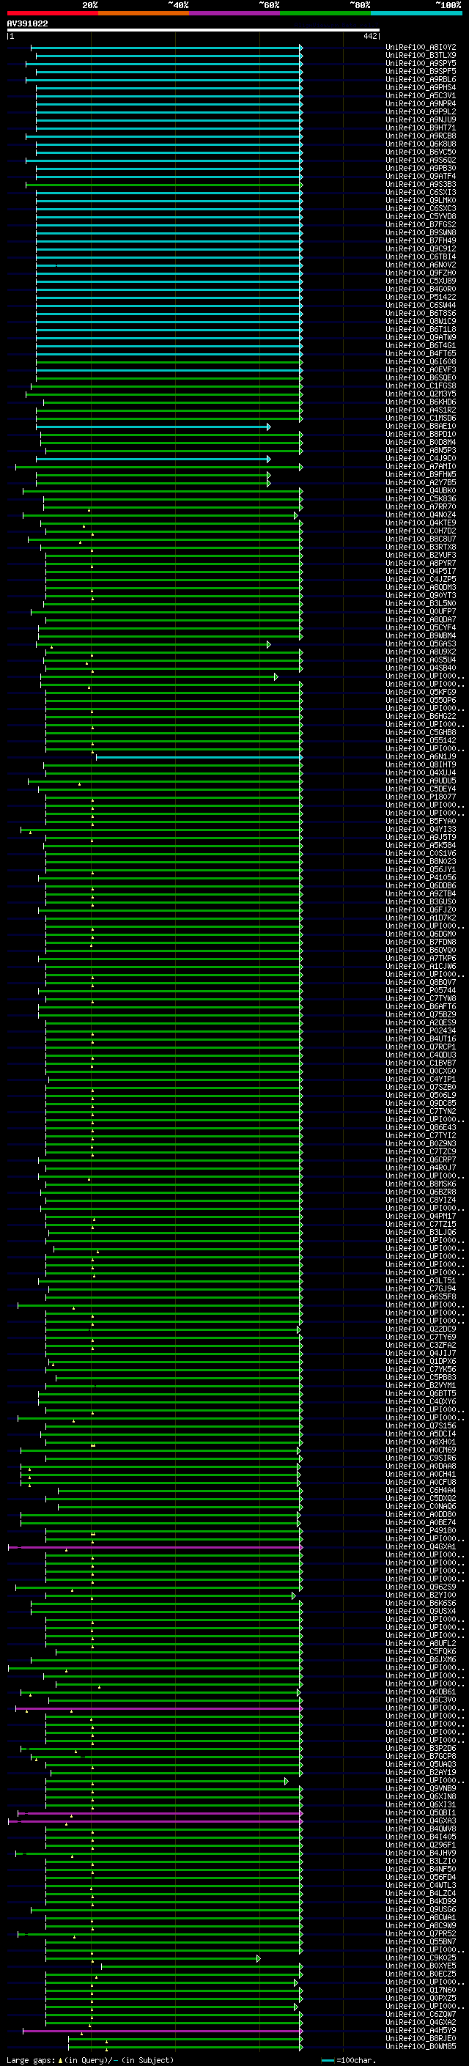This screenshot has width=469, height=2066.
Task: Open the UniRef100_A7AMI0 hit label
Action: tap(421, 466)
